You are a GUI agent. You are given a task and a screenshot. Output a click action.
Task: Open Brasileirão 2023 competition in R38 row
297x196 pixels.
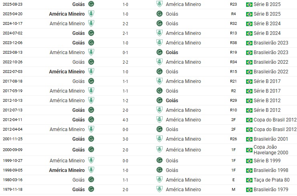click(x=271, y=43)
